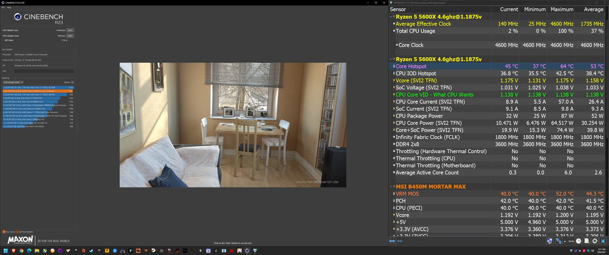Start the CPU (Single Core) test
The height and width of the screenshot is (255, 609).
pyautogui.click(x=70, y=36)
